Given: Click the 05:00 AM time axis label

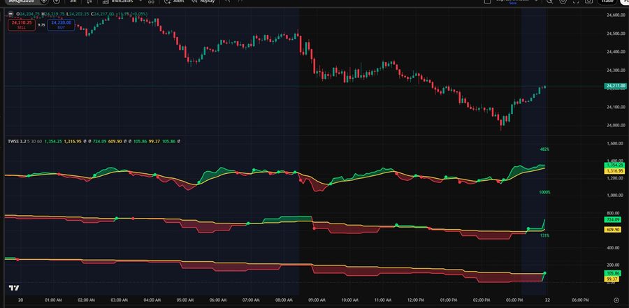Looking at the screenshot, I should (185, 300).
